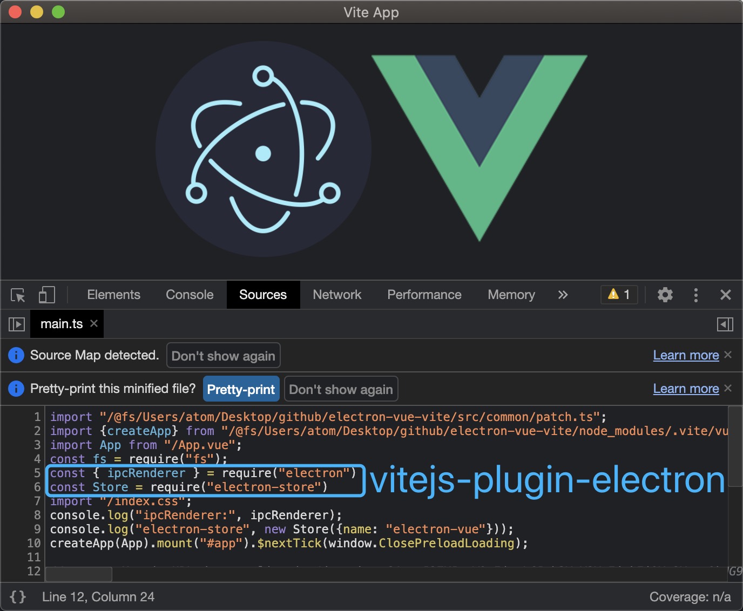The height and width of the screenshot is (611, 743).
Task: Click the horizontal scrollbar below the code
Action: pyautogui.click(x=78, y=574)
